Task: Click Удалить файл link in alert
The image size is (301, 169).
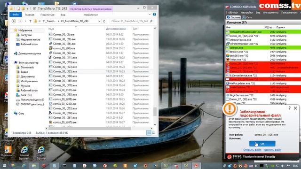Action: pyautogui.click(x=272, y=150)
